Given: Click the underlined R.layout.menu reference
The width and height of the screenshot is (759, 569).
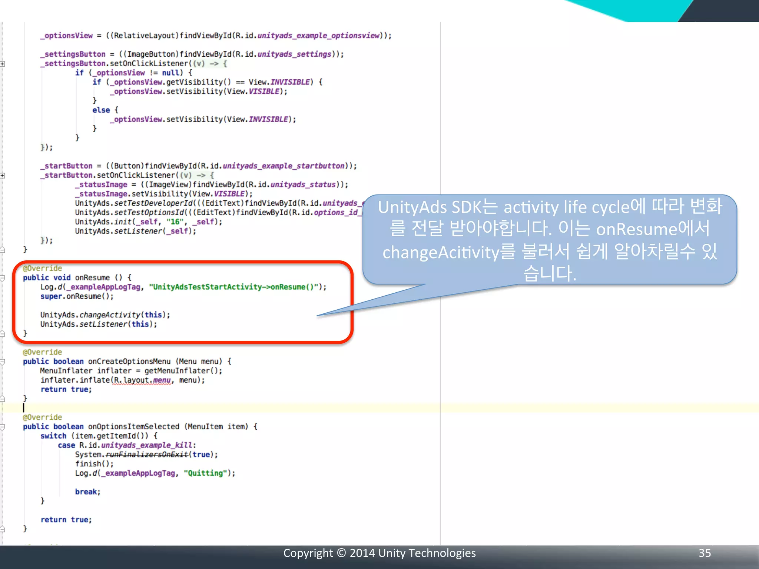Looking at the screenshot, I should point(142,380).
